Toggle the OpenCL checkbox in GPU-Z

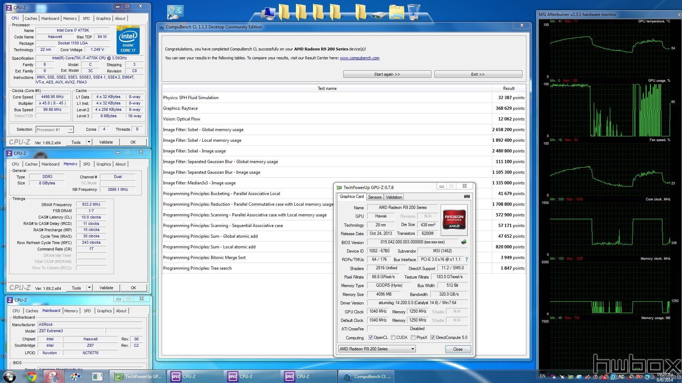click(x=371, y=338)
